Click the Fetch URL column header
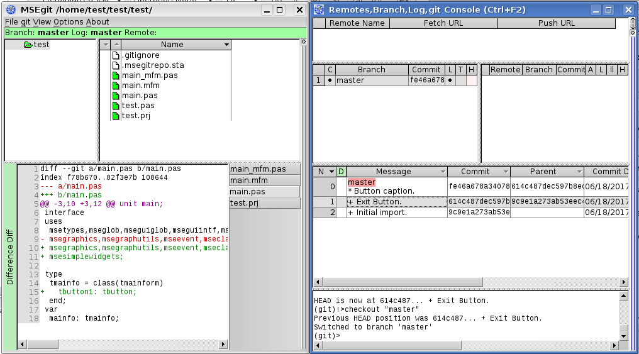This screenshot has height=354, width=639. 443,23
